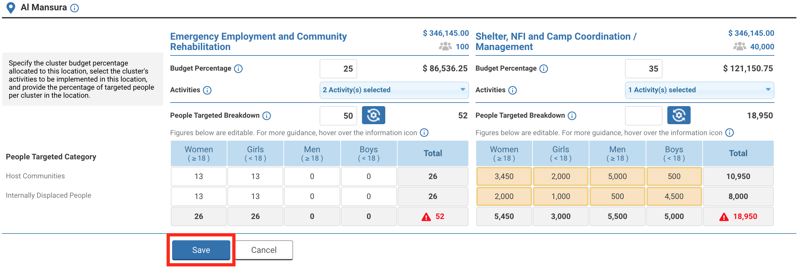
Task: Edit Shelter Host Communities Women field 3,450
Action: tap(504, 176)
